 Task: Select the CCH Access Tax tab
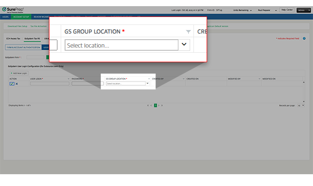coord(13,39)
